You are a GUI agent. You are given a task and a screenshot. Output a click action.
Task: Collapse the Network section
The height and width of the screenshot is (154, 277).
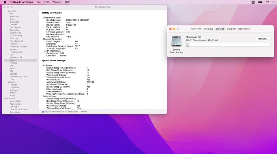pyautogui.click(x=5, y=82)
